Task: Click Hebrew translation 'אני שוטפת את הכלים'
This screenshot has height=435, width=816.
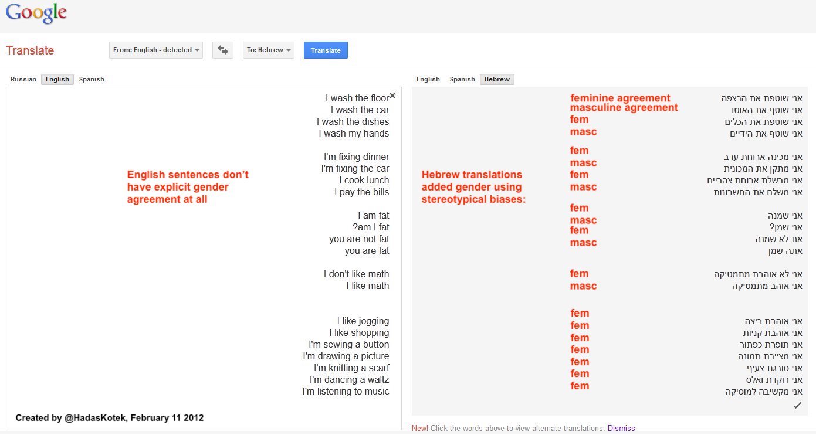Action: pos(763,122)
